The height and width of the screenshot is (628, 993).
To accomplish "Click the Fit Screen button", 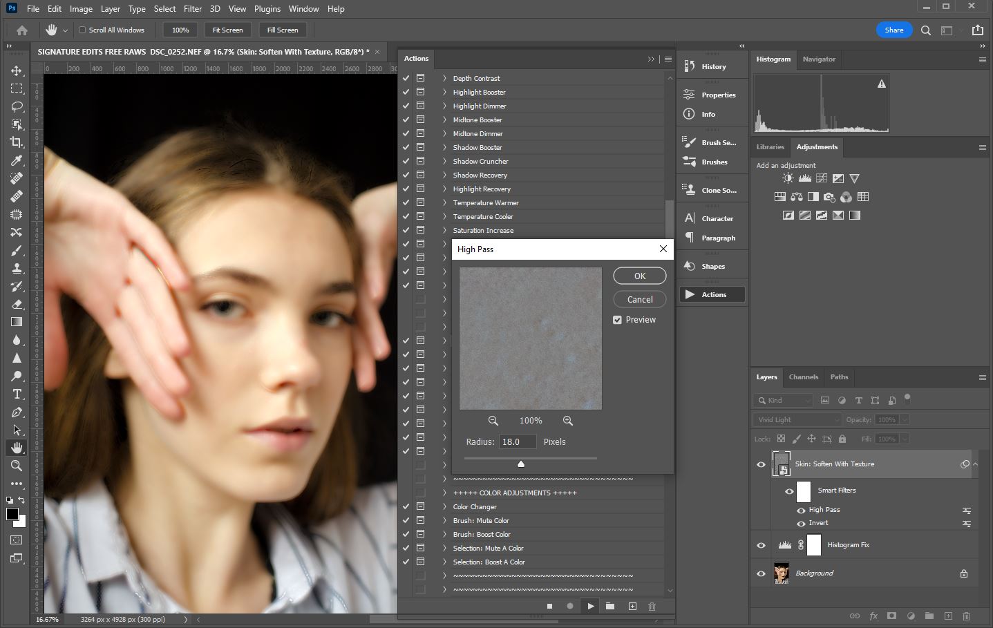I will click(227, 30).
